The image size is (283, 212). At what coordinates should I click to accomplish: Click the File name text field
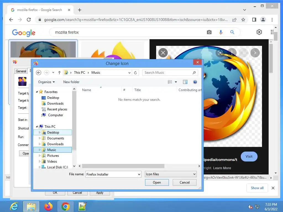point(111,174)
